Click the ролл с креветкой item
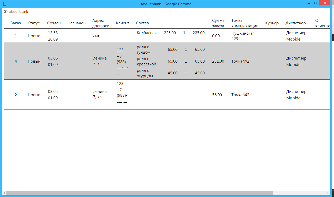This screenshot has height=197, width=334. tap(146, 61)
